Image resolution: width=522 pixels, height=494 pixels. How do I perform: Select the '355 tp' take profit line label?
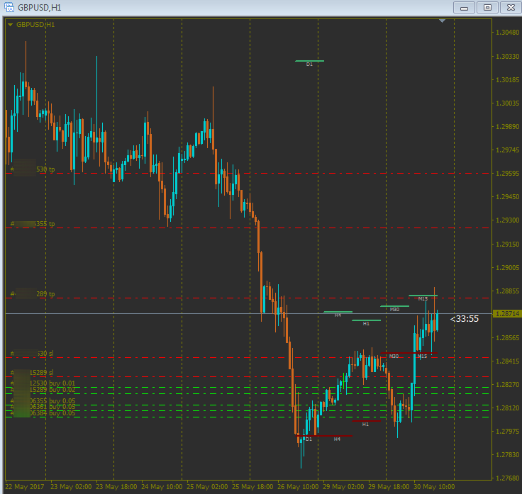pos(45,224)
